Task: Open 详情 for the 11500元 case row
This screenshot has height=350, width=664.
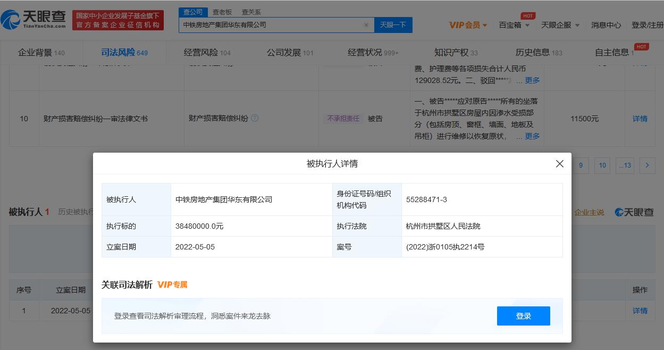Action: click(x=640, y=119)
